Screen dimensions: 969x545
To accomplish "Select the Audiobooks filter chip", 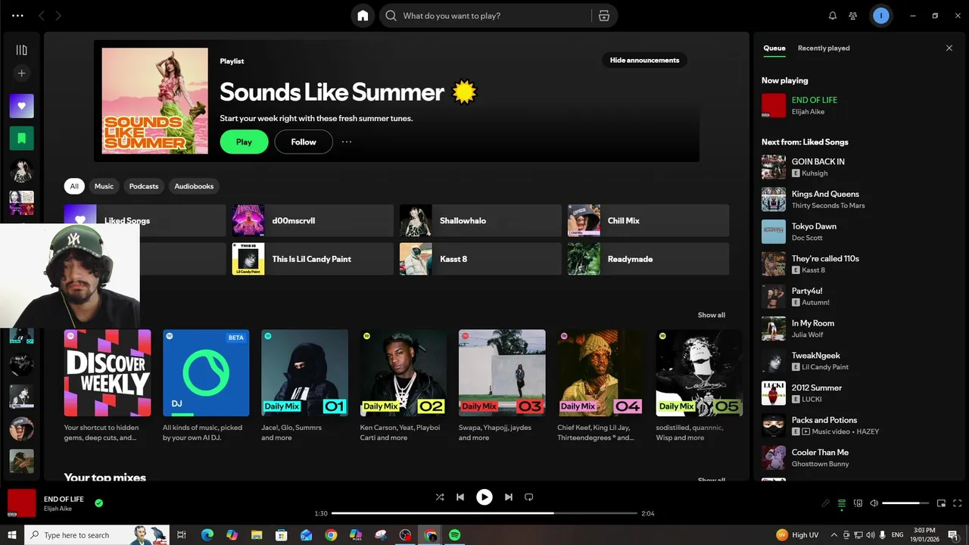I will tap(194, 186).
